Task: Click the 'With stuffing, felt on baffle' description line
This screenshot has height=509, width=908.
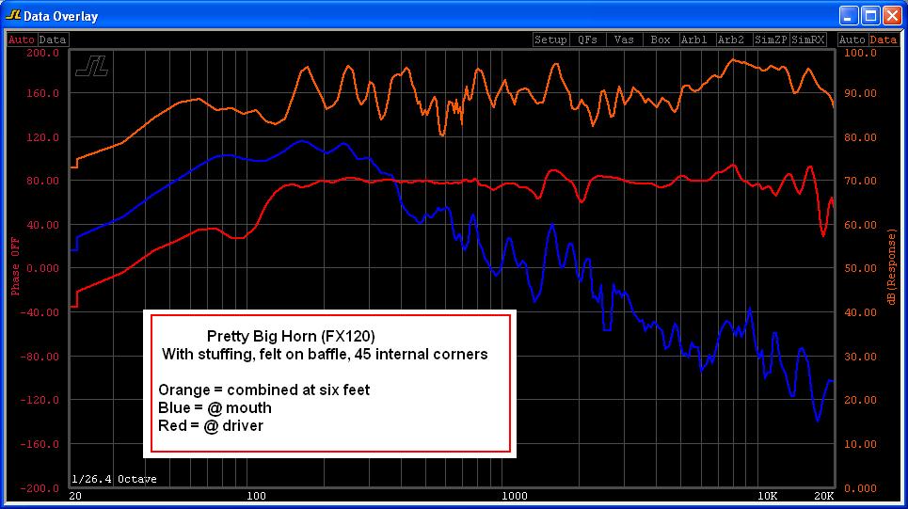Action: coord(325,354)
